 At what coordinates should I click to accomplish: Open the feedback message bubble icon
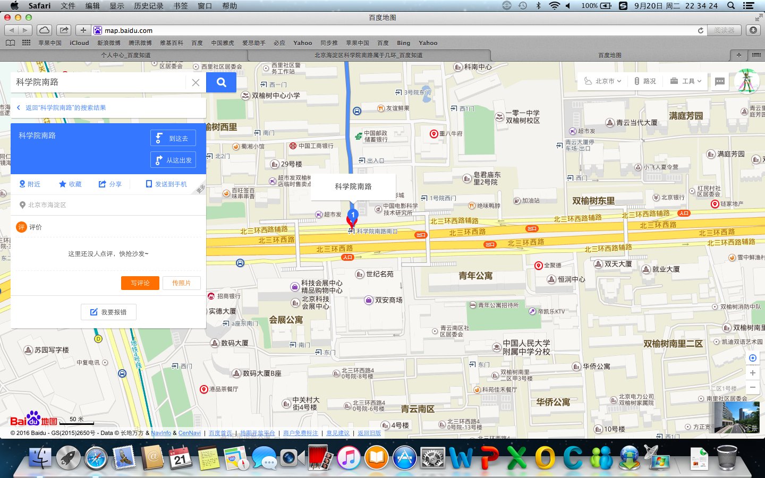(x=719, y=81)
